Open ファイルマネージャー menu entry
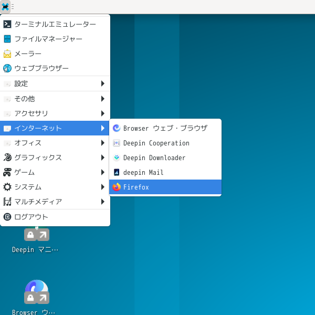The image size is (315, 315). tap(55, 39)
